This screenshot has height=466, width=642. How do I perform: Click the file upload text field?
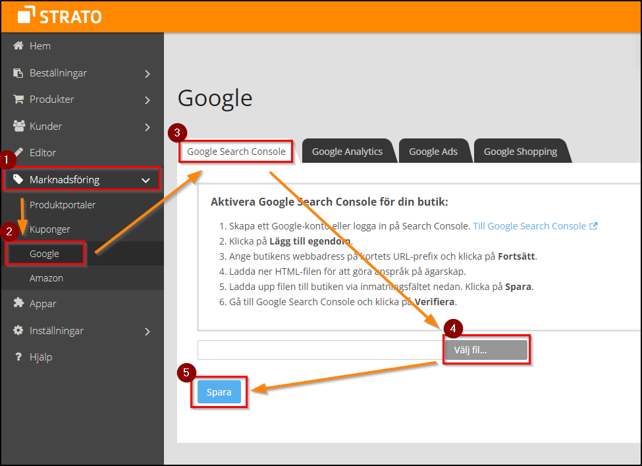[x=320, y=350]
